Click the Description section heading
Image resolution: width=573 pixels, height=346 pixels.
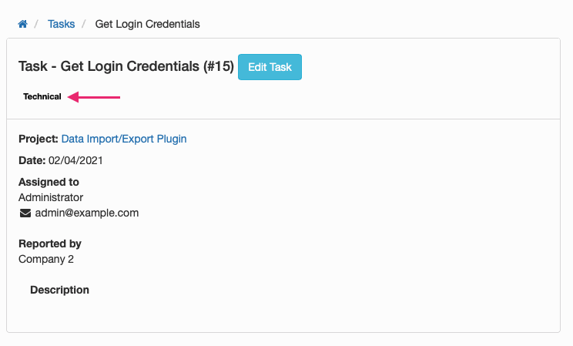(x=59, y=290)
